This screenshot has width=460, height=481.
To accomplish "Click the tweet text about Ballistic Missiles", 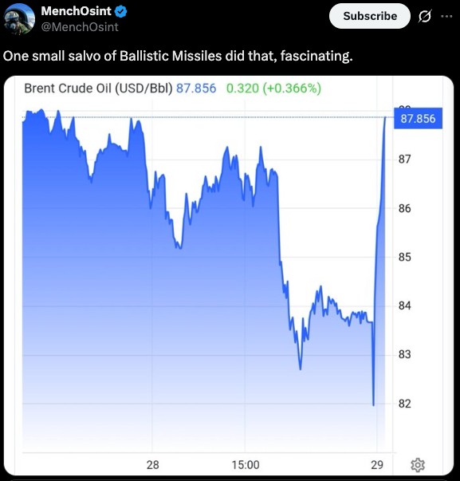I will (178, 56).
